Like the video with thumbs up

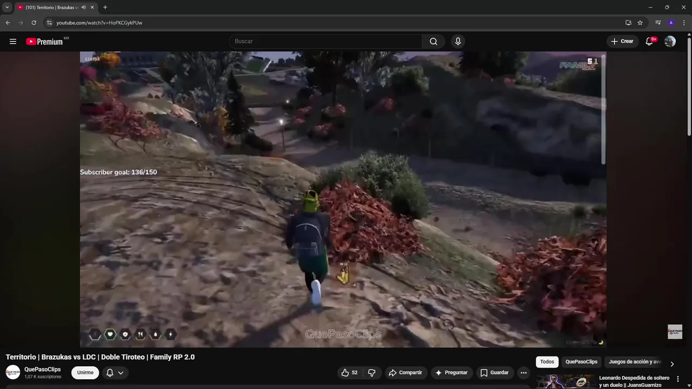tap(349, 373)
